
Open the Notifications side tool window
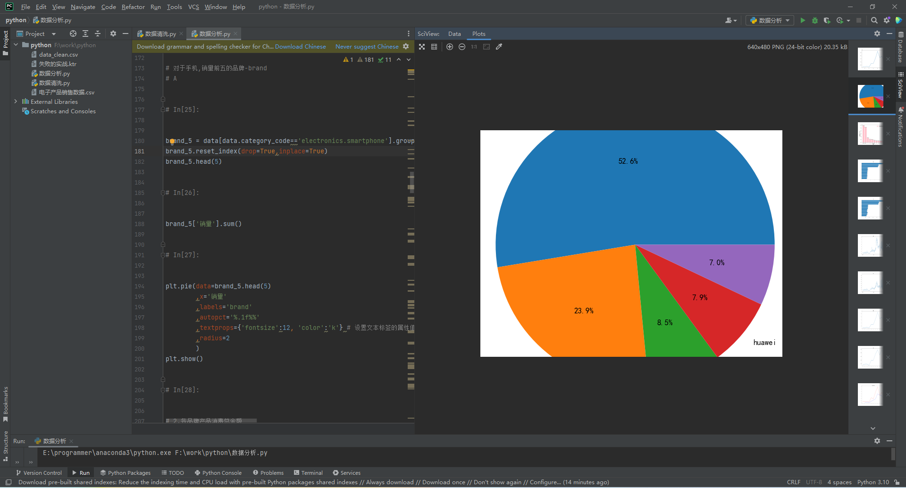[901, 127]
